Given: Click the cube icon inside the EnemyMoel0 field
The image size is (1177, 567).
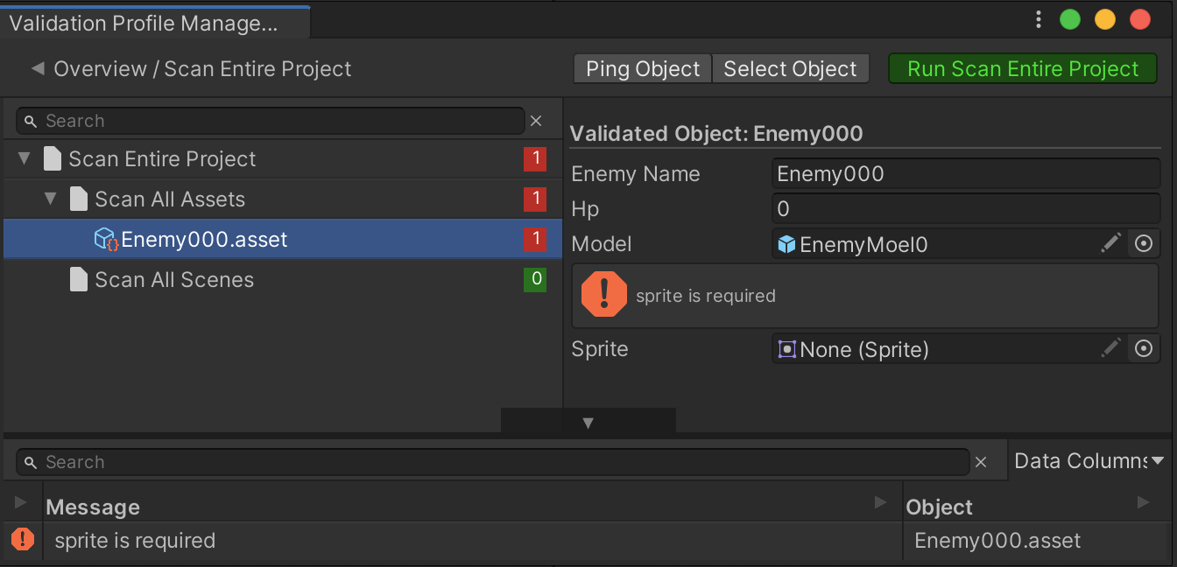Looking at the screenshot, I should 784,244.
